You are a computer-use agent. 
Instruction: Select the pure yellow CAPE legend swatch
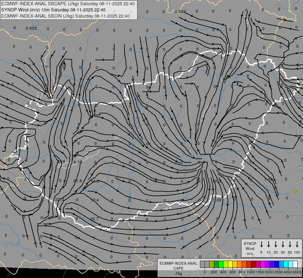(230, 264)
